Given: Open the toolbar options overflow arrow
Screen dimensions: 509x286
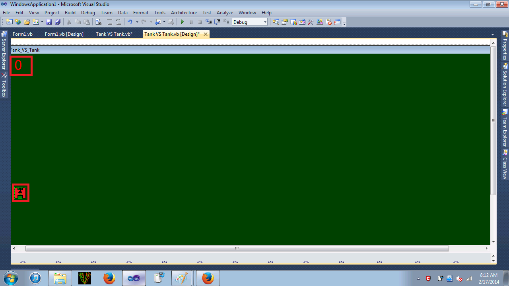Looking at the screenshot, I should coord(344,23).
